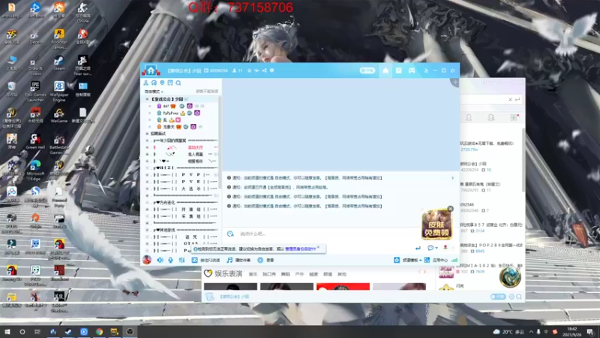Open the 星期五有鬼 channel in YY list
The height and width of the screenshot is (338, 600).
(x=491, y=187)
